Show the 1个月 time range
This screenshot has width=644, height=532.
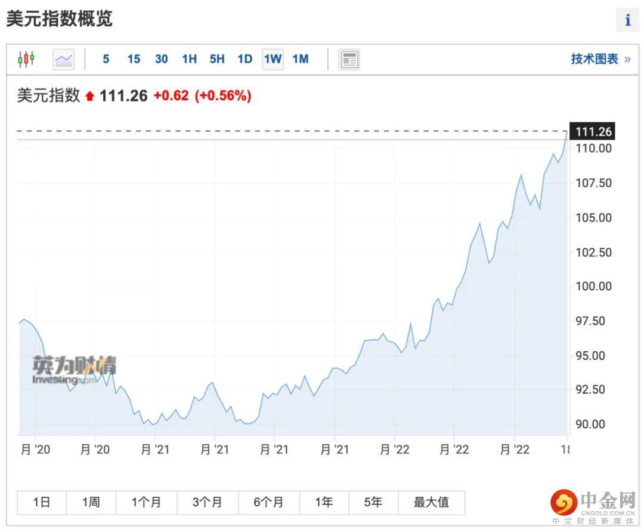(x=146, y=502)
